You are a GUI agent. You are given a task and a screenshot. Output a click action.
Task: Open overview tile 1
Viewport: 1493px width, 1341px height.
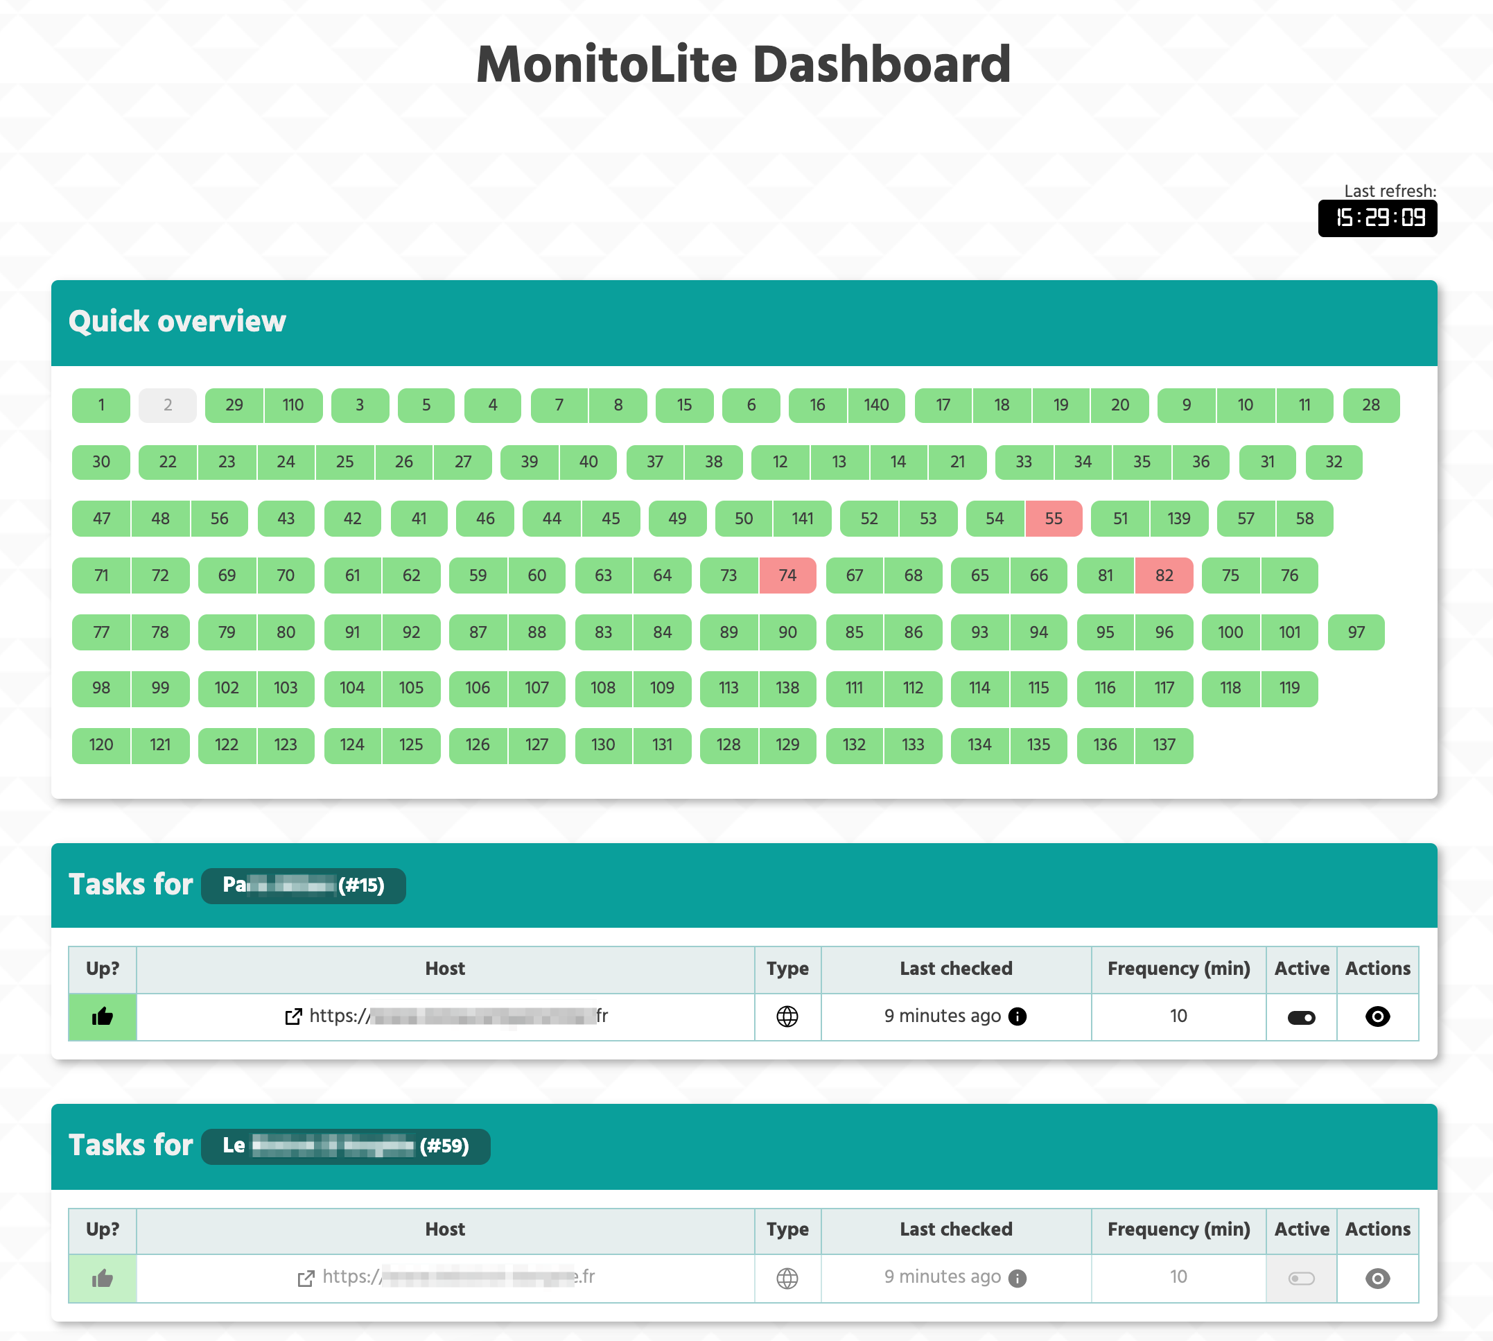tap(101, 405)
